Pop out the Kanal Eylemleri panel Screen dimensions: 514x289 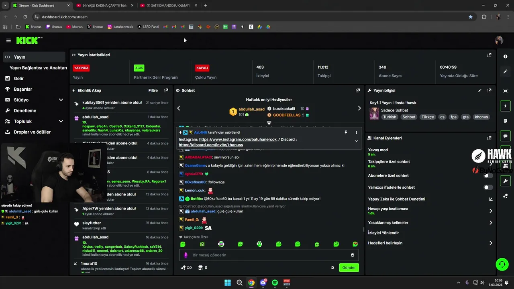(x=489, y=138)
